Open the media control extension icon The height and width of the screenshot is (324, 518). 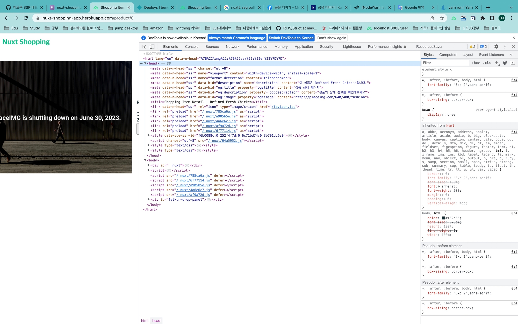(x=473, y=18)
